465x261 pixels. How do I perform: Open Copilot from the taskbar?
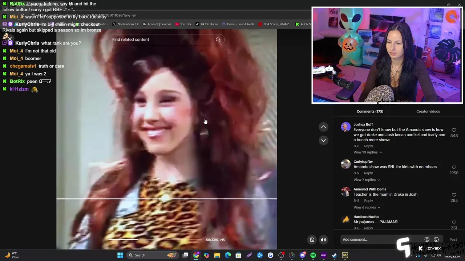(206, 255)
